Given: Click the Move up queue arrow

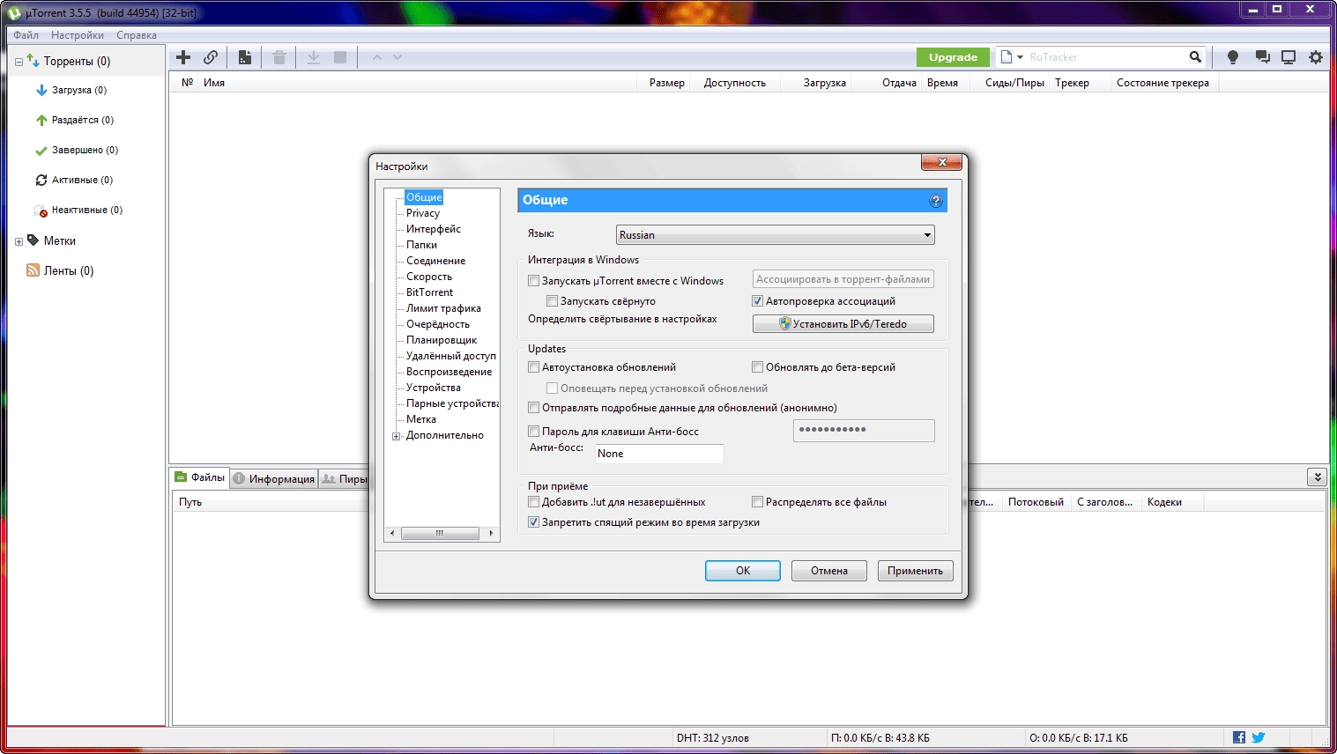Looking at the screenshot, I should [x=377, y=57].
